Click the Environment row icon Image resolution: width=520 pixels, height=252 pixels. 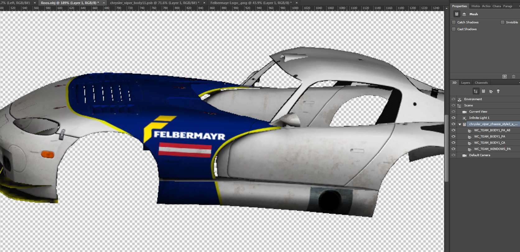[x=459, y=99]
